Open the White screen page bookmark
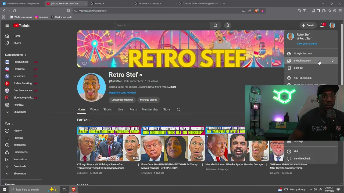 point(21,17)
